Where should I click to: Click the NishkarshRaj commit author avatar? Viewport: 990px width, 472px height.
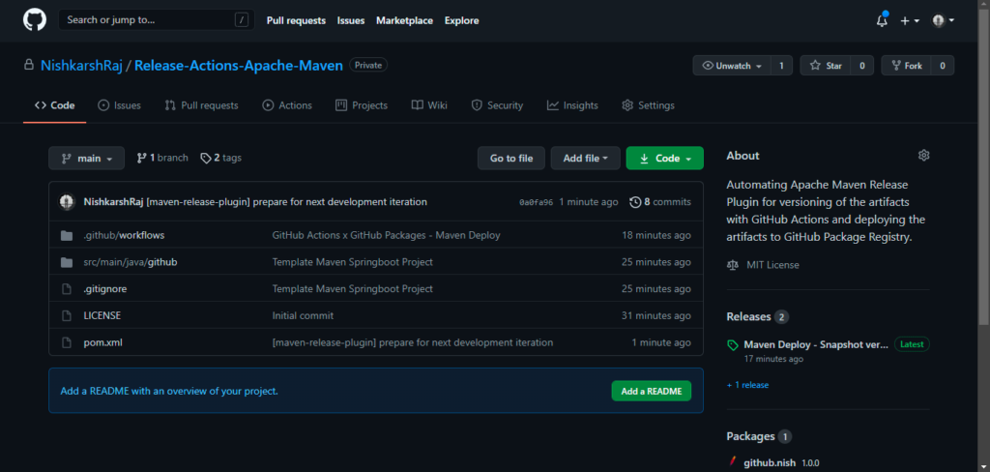[x=67, y=202]
